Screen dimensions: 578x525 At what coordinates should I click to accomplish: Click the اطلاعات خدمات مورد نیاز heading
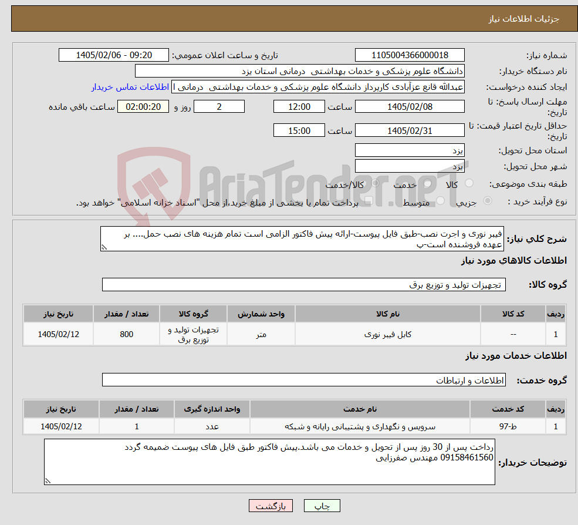(516, 355)
